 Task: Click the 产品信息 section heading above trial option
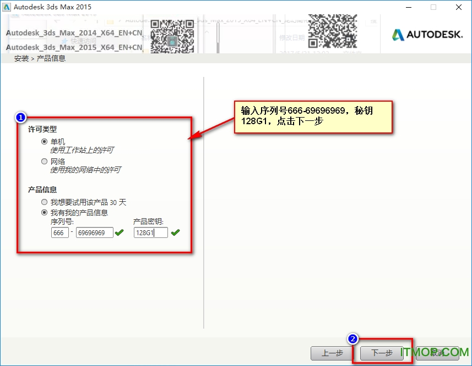42,190
